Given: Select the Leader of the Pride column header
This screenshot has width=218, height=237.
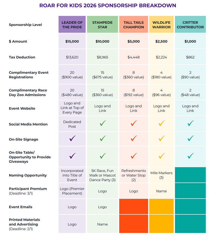Looking at the screenshot, I should (x=72, y=25).
